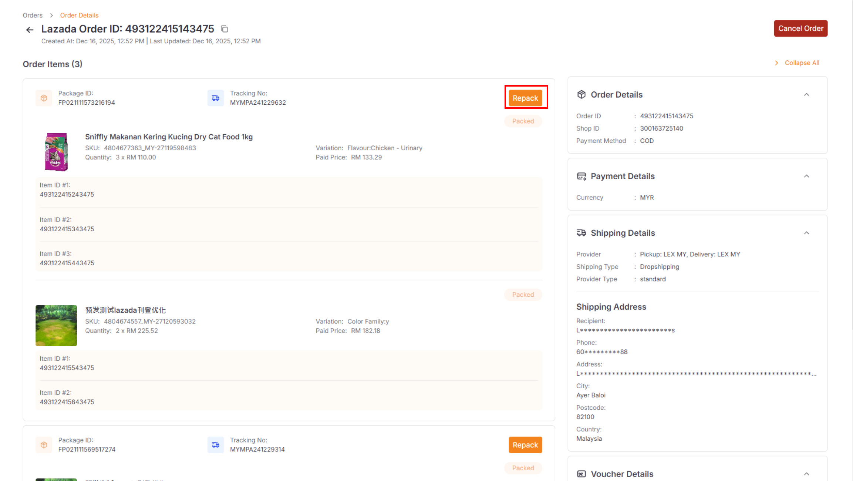This screenshot has width=853, height=481.
Task: Select the Order Details breadcrumb
Action: 79,15
